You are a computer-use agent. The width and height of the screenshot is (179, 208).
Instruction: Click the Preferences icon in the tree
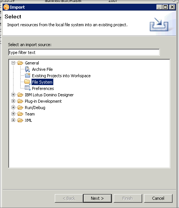tap(27, 88)
